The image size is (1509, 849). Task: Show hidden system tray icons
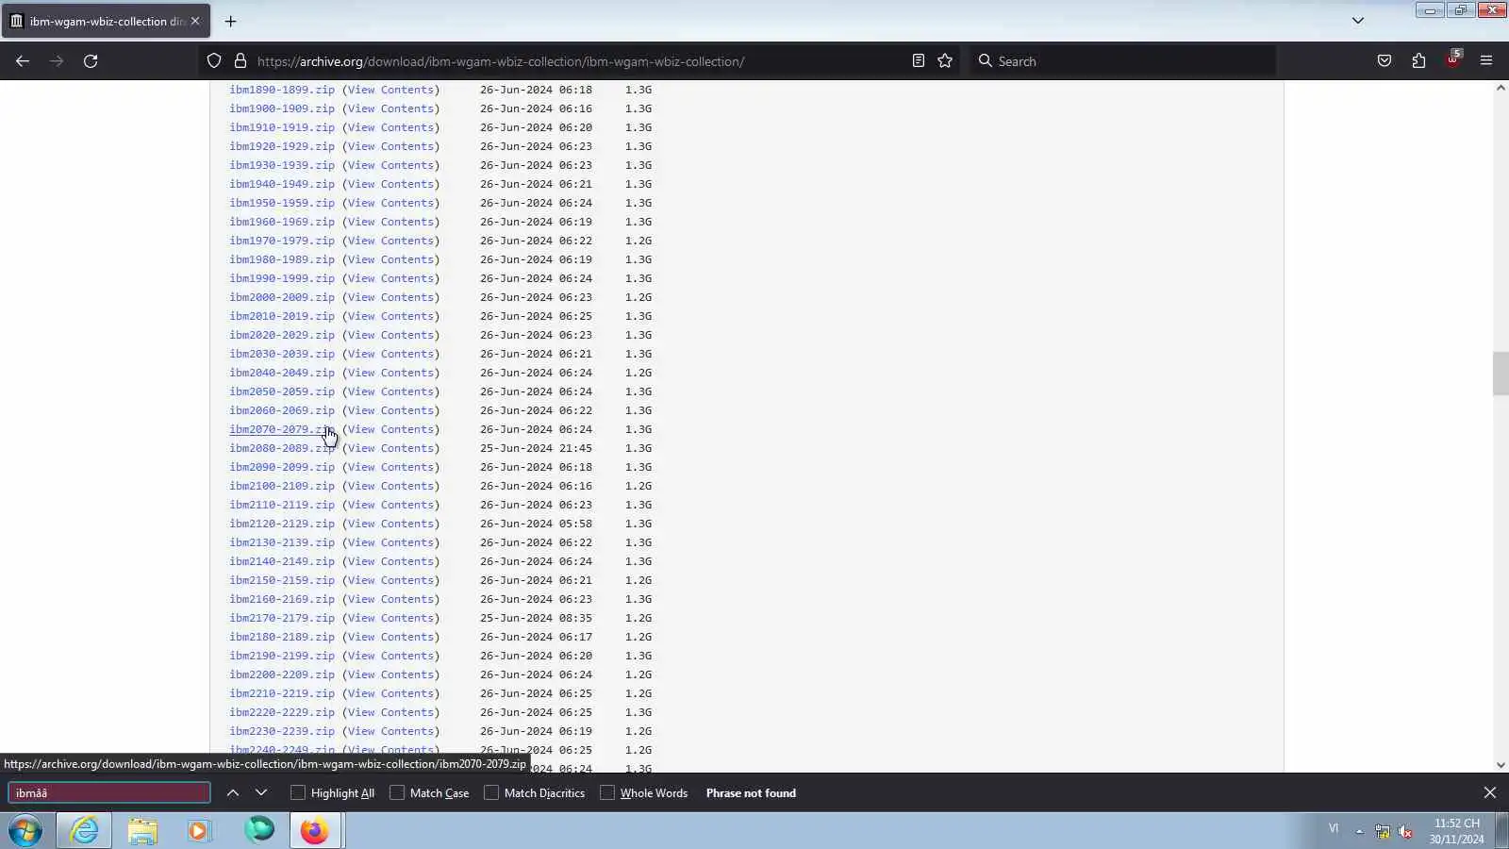(1359, 831)
